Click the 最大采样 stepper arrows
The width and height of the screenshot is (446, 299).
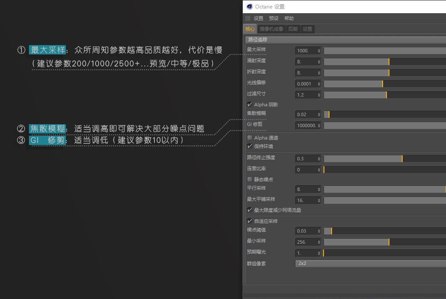tap(319, 51)
